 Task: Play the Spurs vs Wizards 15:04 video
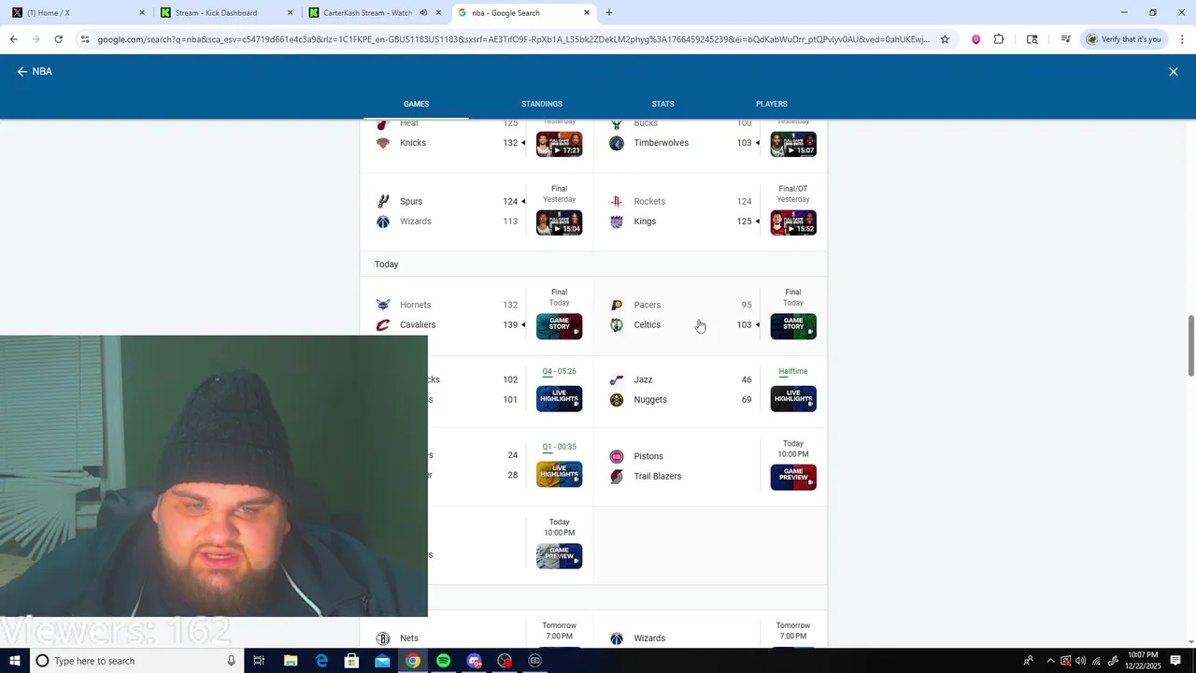(x=560, y=222)
